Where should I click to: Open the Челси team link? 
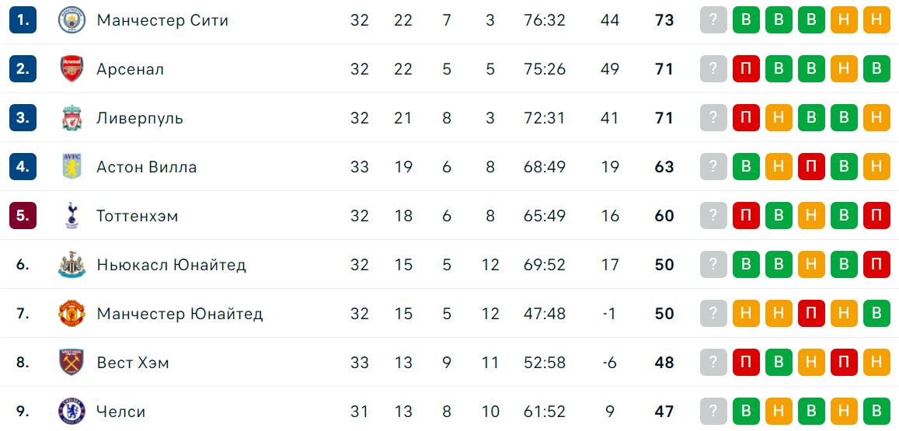[121, 412]
